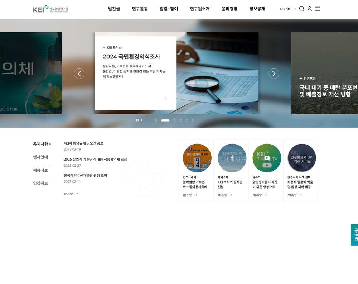This screenshot has width=358, height=284.
Task: Advance to next carousel slide arrow
Action: (274, 74)
